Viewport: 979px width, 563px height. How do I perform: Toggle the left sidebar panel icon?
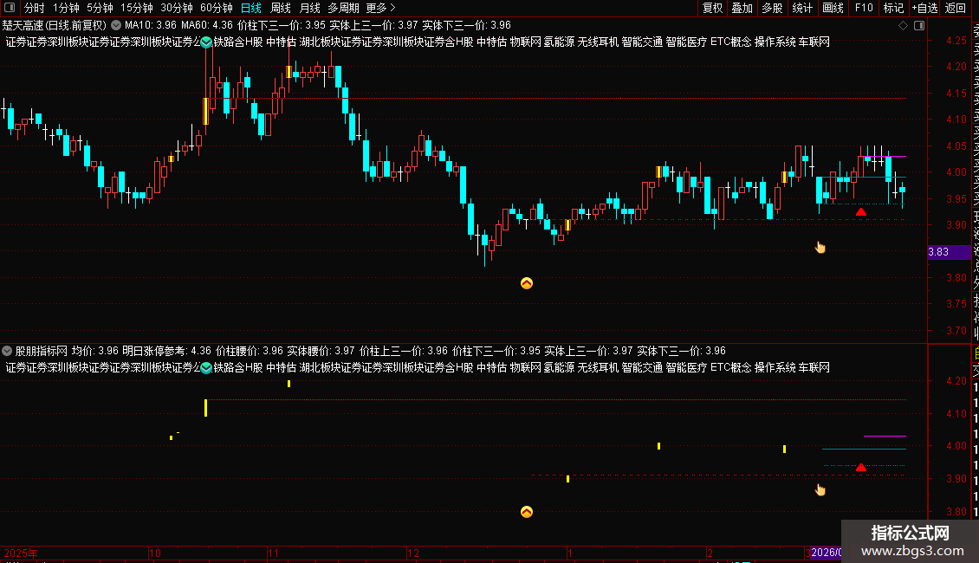pyautogui.click(x=10, y=8)
